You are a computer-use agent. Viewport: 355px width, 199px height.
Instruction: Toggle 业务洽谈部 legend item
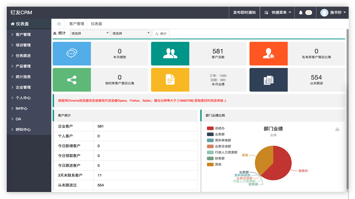(219, 146)
